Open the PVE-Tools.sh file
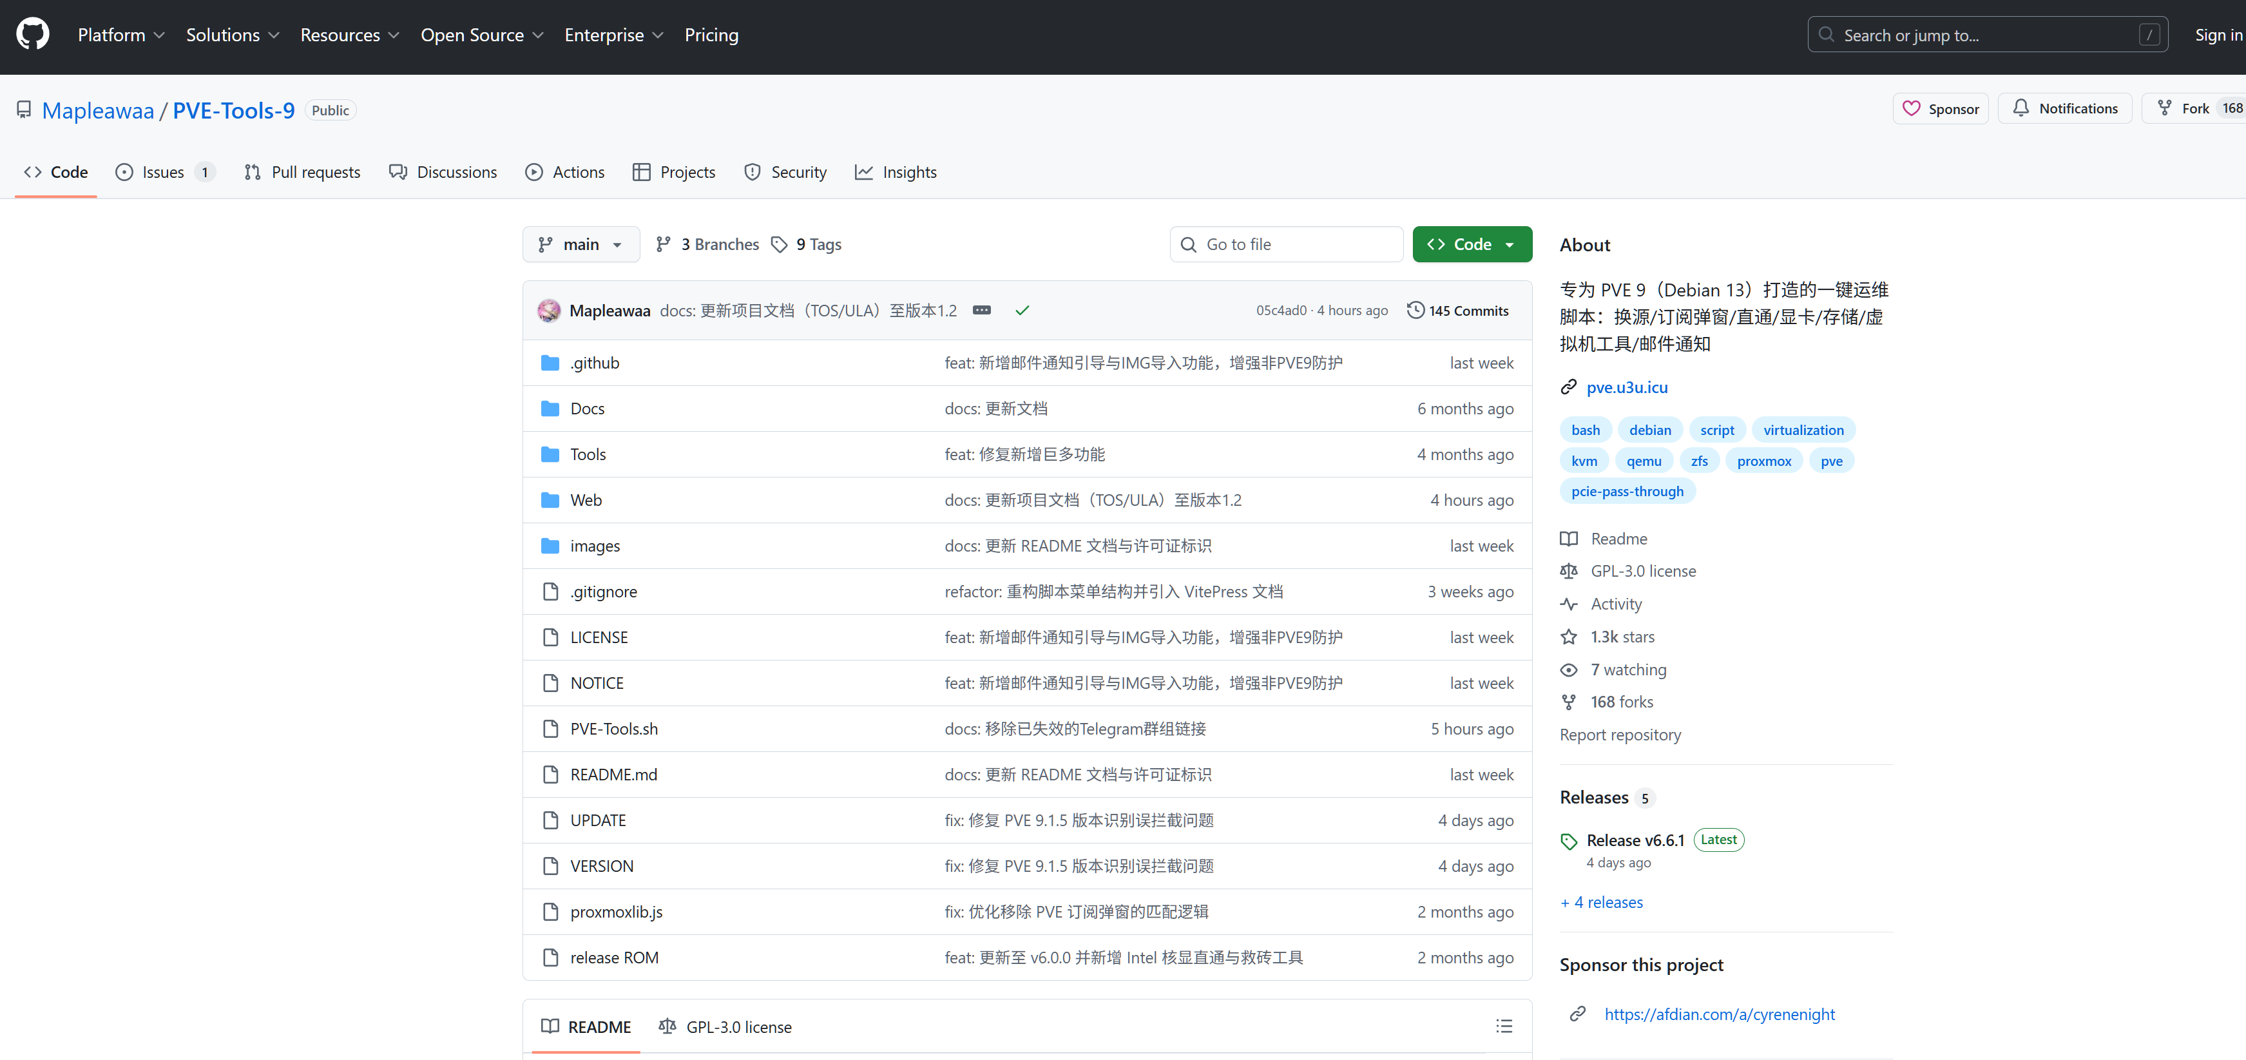2246x1060 pixels. coord(614,729)
